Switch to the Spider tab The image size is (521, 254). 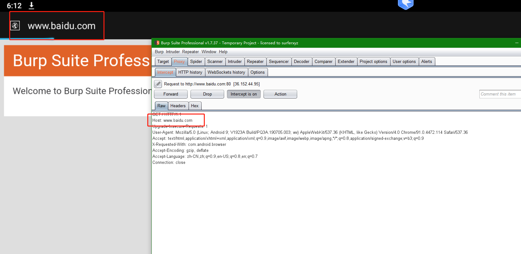click(196, 62)
